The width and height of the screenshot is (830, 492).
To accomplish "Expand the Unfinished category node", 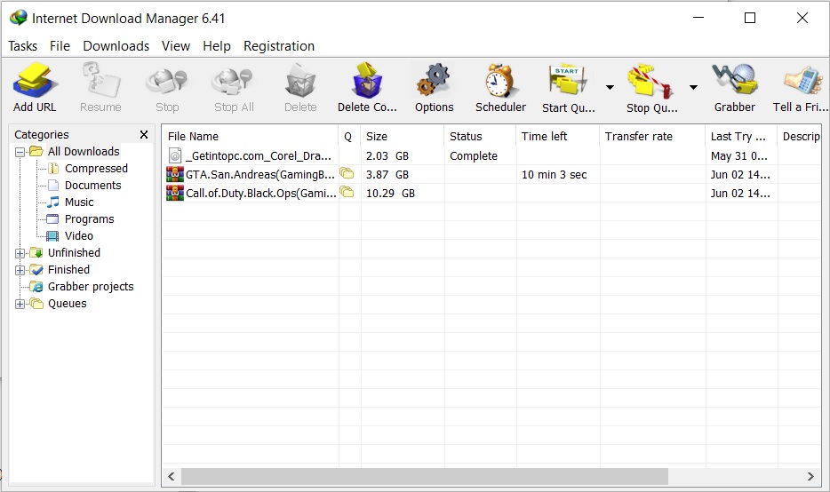I will [x=20, y=253].
